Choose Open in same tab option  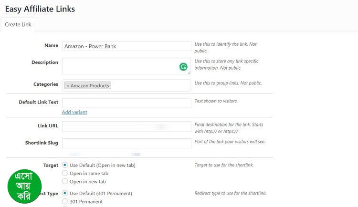click(65, 173)
